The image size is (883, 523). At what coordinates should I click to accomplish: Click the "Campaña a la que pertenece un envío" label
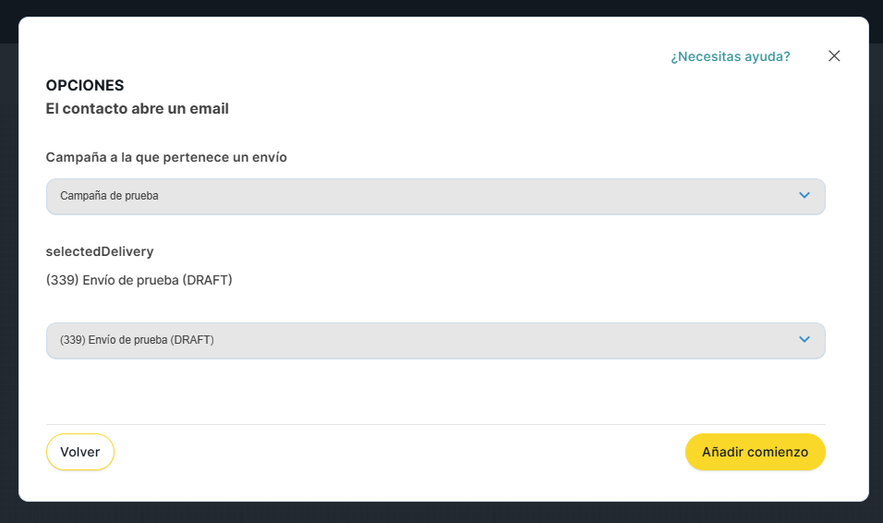click(x=166, y=158)
